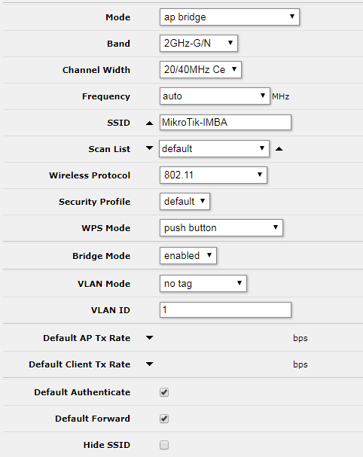Open the Frequency dropdown set to auto
Image resolution: width=363 pixels, height=457 pixels.
tap(215, 96)
